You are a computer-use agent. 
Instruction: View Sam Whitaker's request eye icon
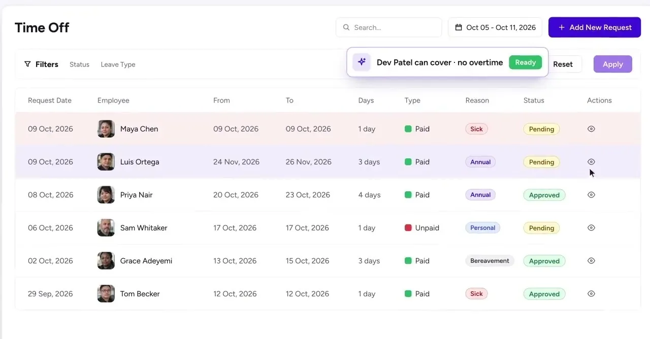click(x=591, y=228)
